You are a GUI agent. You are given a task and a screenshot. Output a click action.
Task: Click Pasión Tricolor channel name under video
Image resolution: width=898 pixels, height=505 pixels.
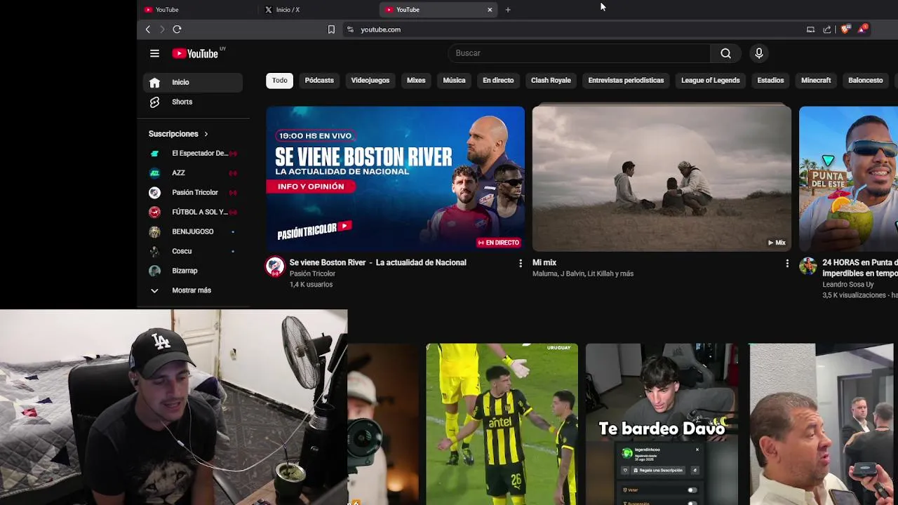pos(312,274)
